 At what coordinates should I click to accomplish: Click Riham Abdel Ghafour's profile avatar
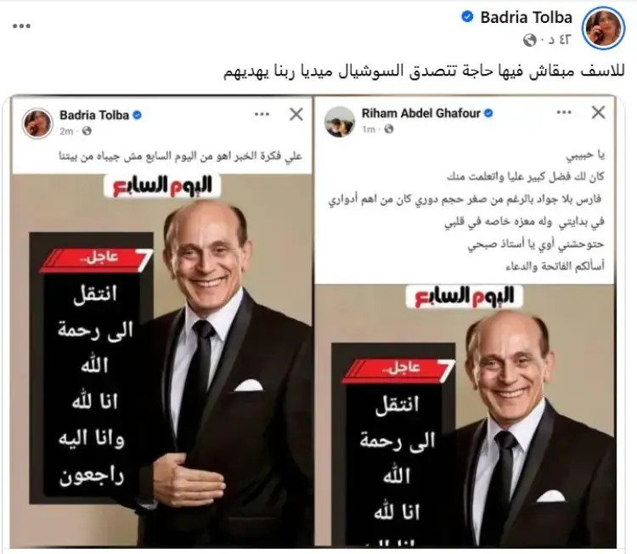tap(340, 122)
